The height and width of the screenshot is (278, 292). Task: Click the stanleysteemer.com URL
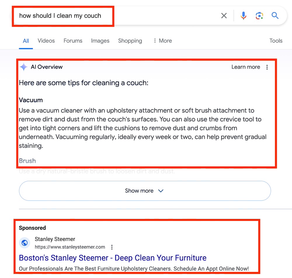point(70,247)
